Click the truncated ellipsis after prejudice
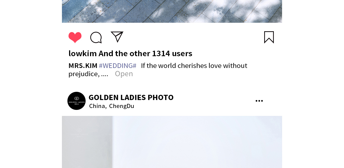This screenshot has width=344, height=168. pyautogui.click(x=105, y=74)
